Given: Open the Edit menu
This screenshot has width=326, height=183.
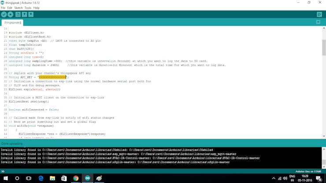Looking at the screenshot, I should click(10, 7).
